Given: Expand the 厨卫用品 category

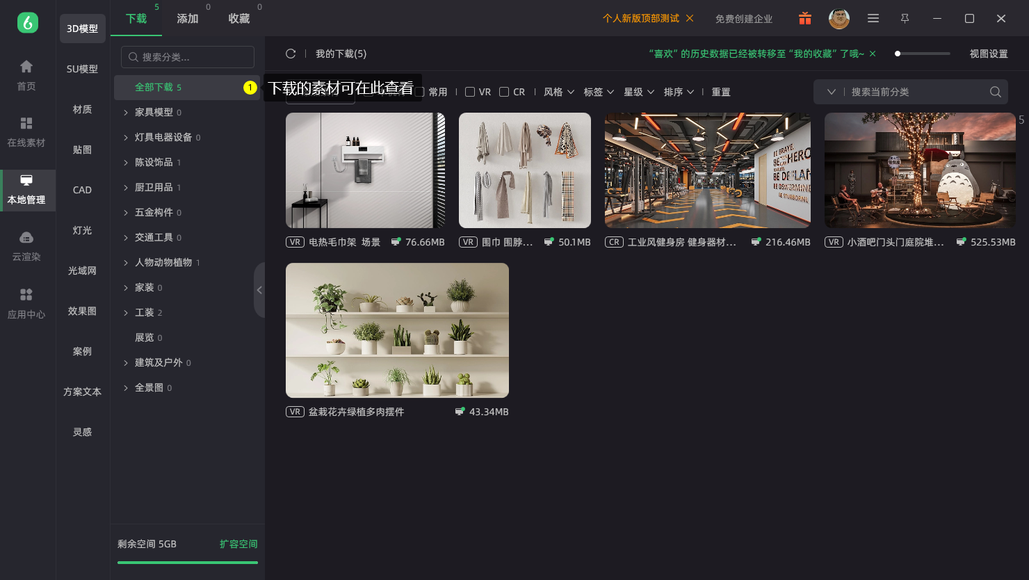Looking at the screenshot, I should tap(126, 188).
